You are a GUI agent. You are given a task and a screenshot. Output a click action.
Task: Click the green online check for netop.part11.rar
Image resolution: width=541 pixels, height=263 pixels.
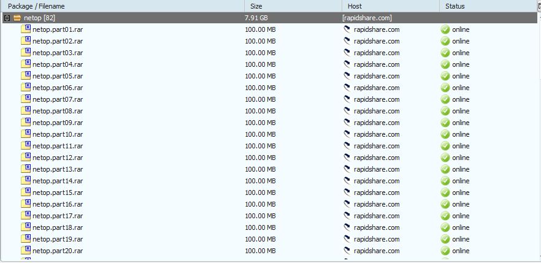coord(445,146)
